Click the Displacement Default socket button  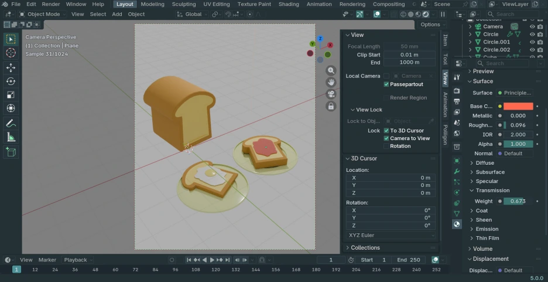point(515,270)
